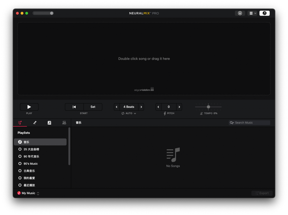Click the pitch value 0
Viewport: 288px width, 215px height.
169,107
